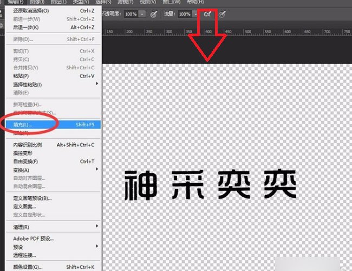Image resolution: width=352 pixels, height=271 pixels.
Task: Open the 类型(Y) menu in menu bar
Action: tap(81, 2)
